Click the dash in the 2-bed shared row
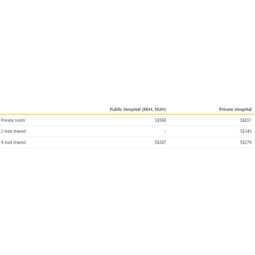The width and height of the screenshot is (255, 255). click(165, 131)
